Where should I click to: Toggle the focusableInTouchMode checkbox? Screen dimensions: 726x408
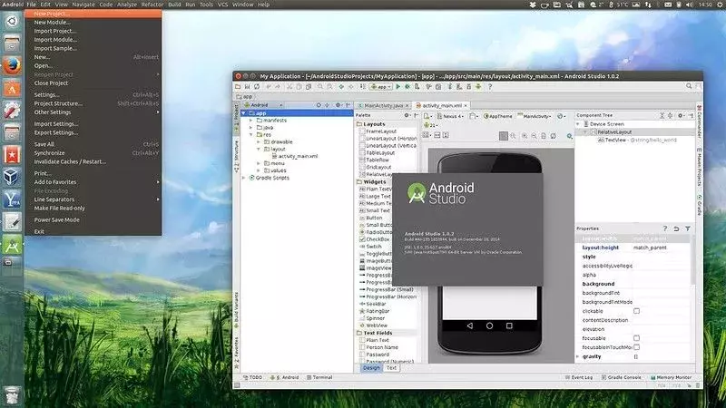pos(637,347)
